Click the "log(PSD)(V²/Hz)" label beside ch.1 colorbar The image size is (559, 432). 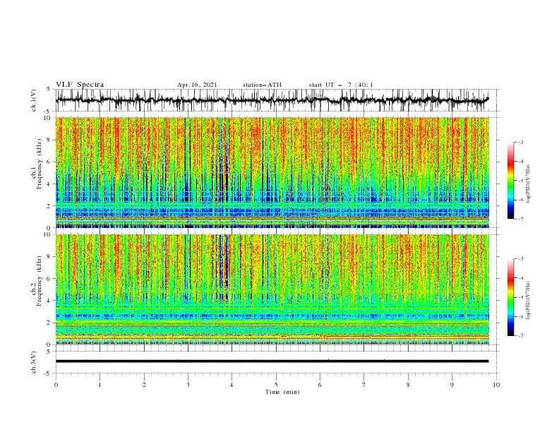pos(529,184)
